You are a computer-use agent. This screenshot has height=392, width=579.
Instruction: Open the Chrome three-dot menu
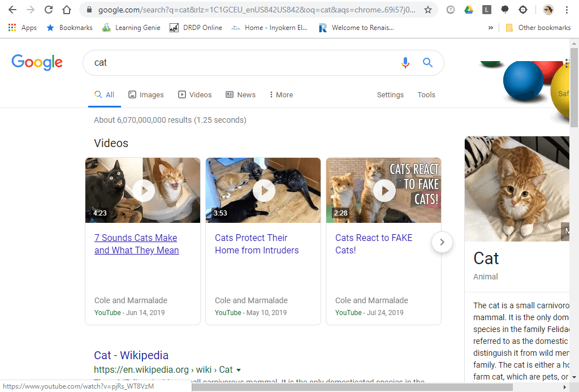[567, 10]
